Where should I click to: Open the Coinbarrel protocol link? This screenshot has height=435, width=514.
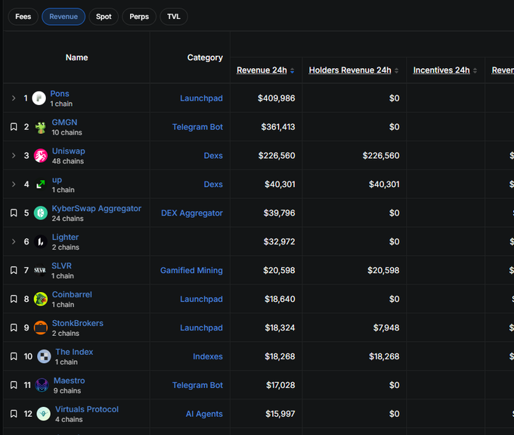coord(72,294)
